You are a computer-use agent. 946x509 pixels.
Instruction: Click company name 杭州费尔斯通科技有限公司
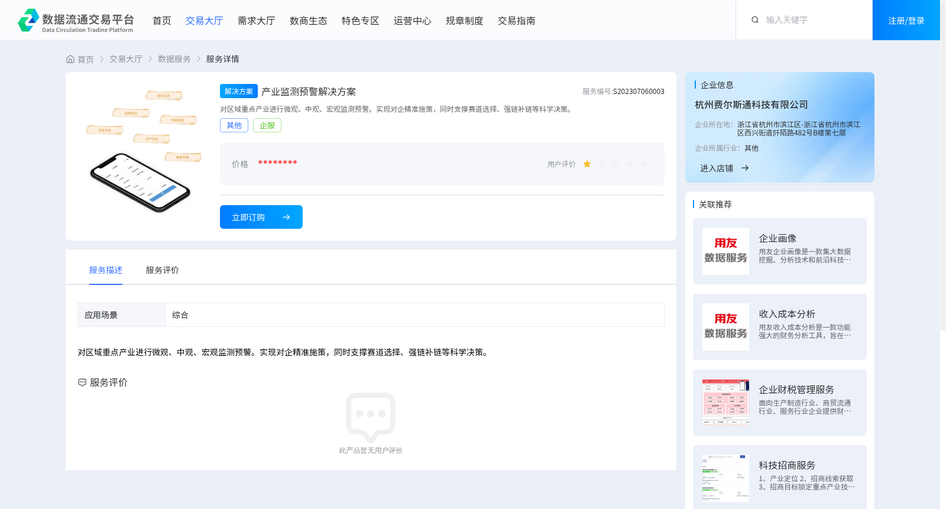(751, 105)
